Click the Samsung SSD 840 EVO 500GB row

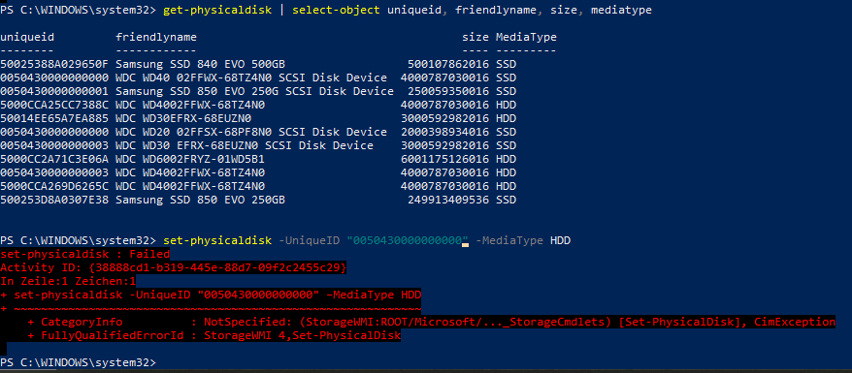258,64
